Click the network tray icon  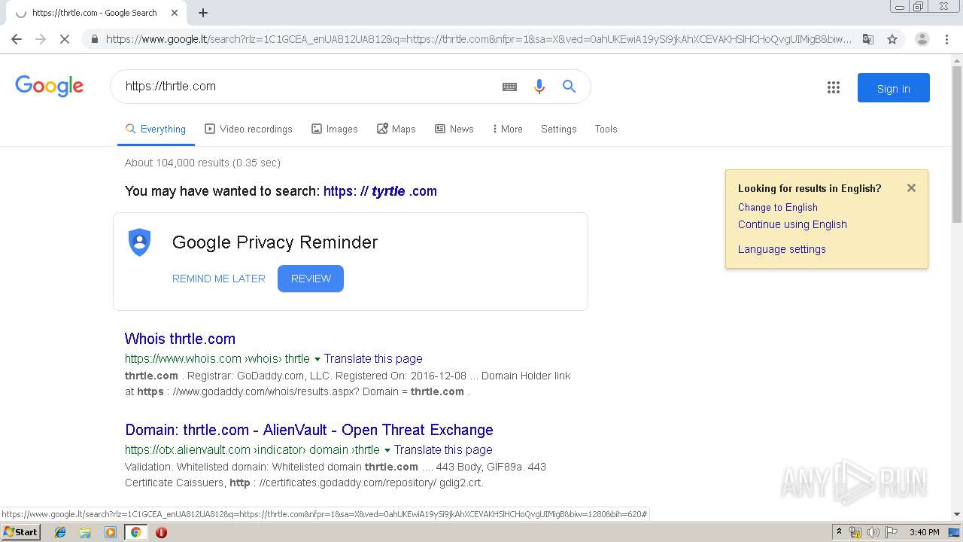point(855,532)
